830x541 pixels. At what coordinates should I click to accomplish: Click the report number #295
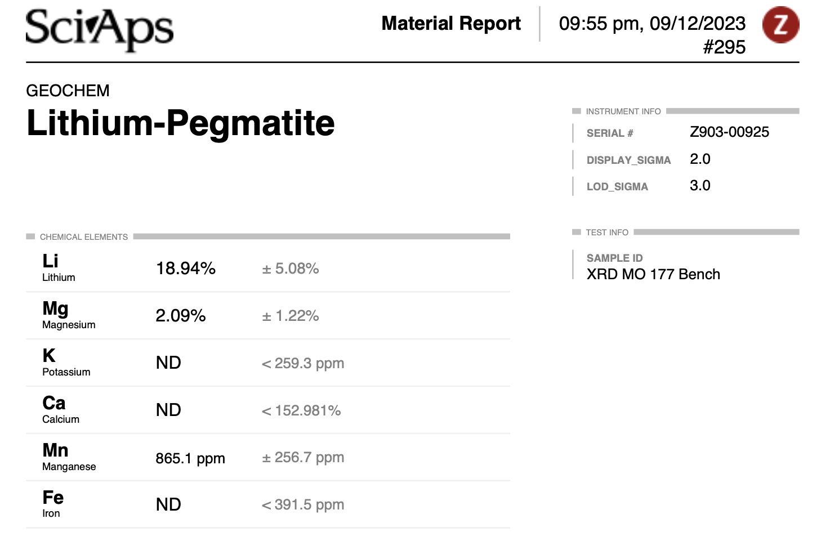(724, 47)
